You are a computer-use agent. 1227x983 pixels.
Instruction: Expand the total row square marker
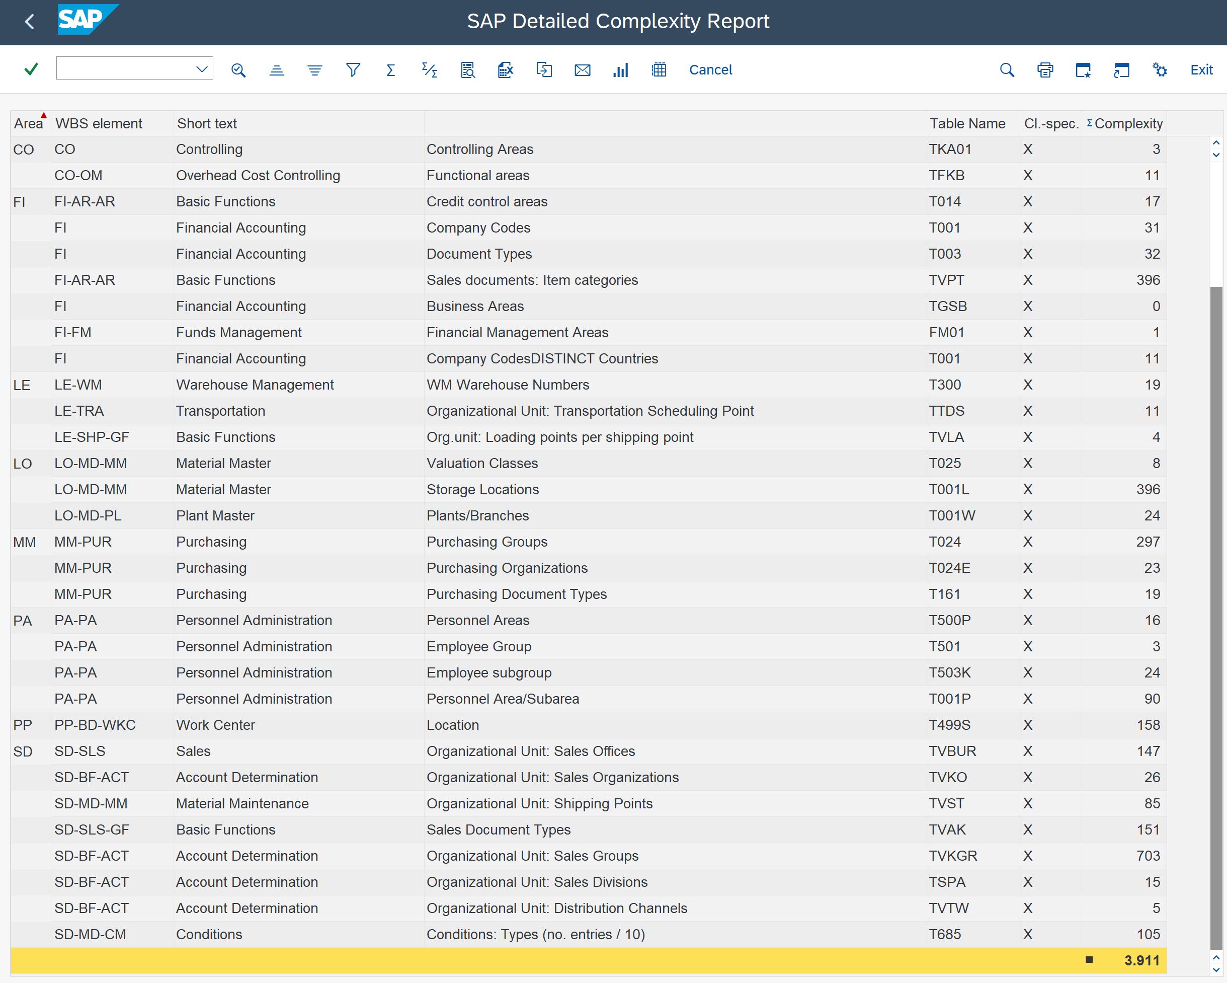[x=1089, y=960]
